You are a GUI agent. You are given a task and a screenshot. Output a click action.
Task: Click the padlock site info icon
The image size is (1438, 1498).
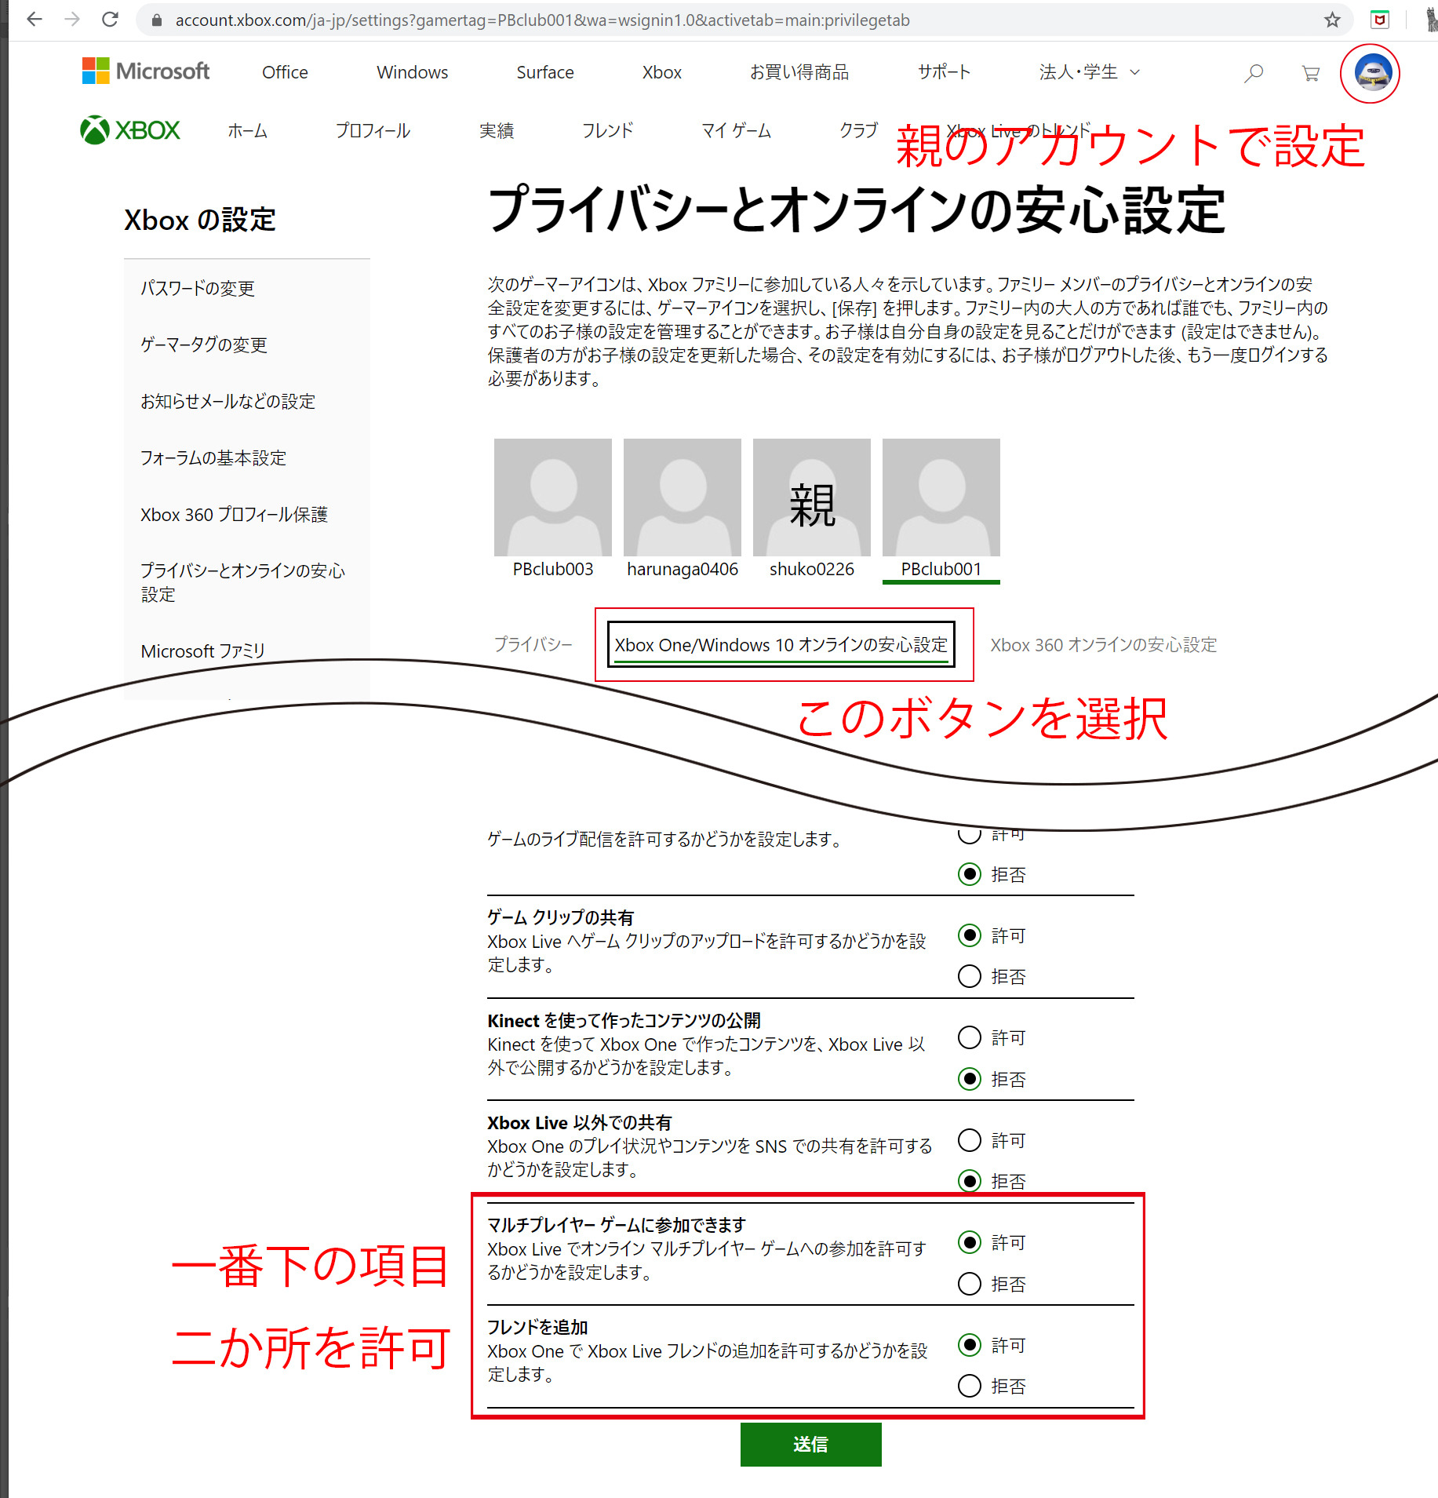(x=157, y=20)
